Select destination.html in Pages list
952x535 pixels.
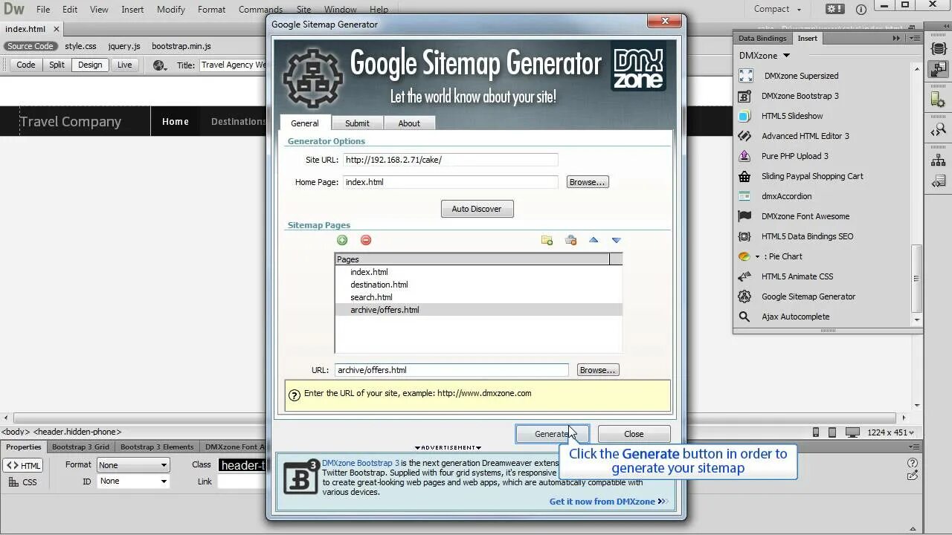pos(478,285)
